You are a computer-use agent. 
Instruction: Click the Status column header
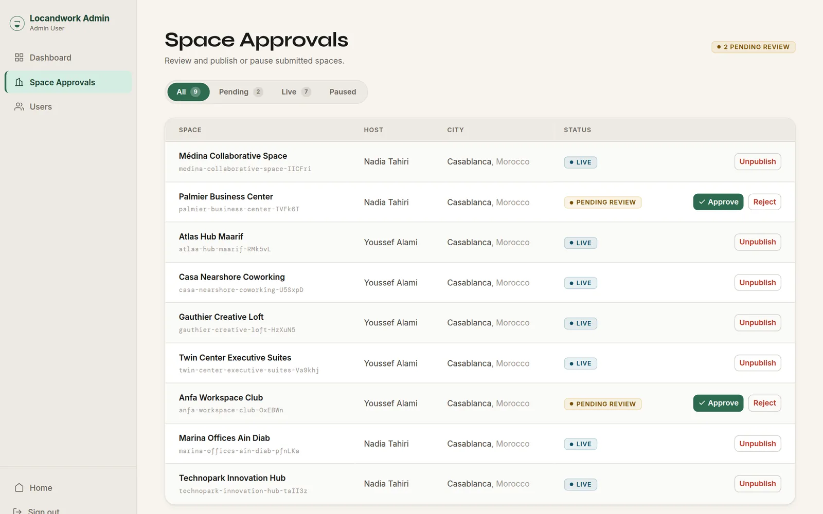tap(577, 130)
